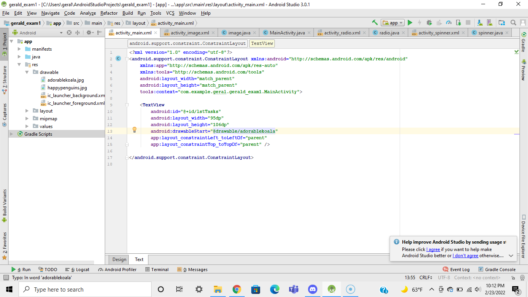Switch to the activity_radio.xml tab
Image resolution: width=528 pixels, height=297 pixels.
pyautogui.click(x=342, y=33)
